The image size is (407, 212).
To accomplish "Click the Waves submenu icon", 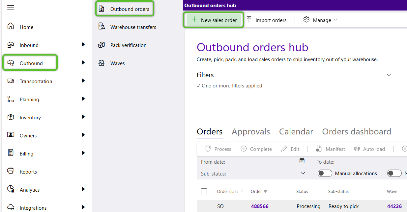I will (x=102, y=63).
